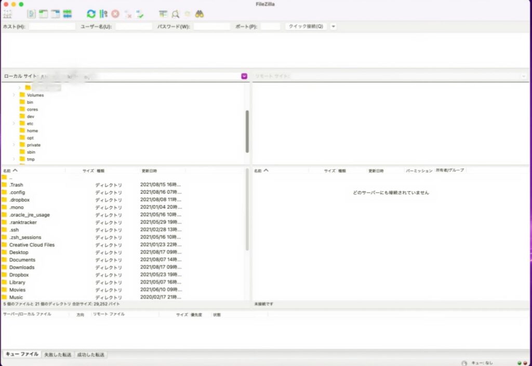
Task: Refresh the file and folder lists
Action: (91, 14)
